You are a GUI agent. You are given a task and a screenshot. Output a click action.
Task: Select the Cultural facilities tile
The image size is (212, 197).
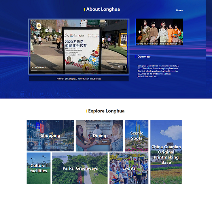tap(39, 168)
